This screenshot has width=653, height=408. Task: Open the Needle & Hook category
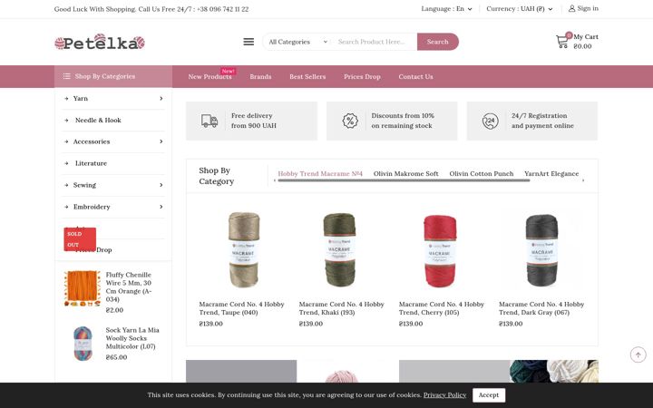[x=98, y=120]
